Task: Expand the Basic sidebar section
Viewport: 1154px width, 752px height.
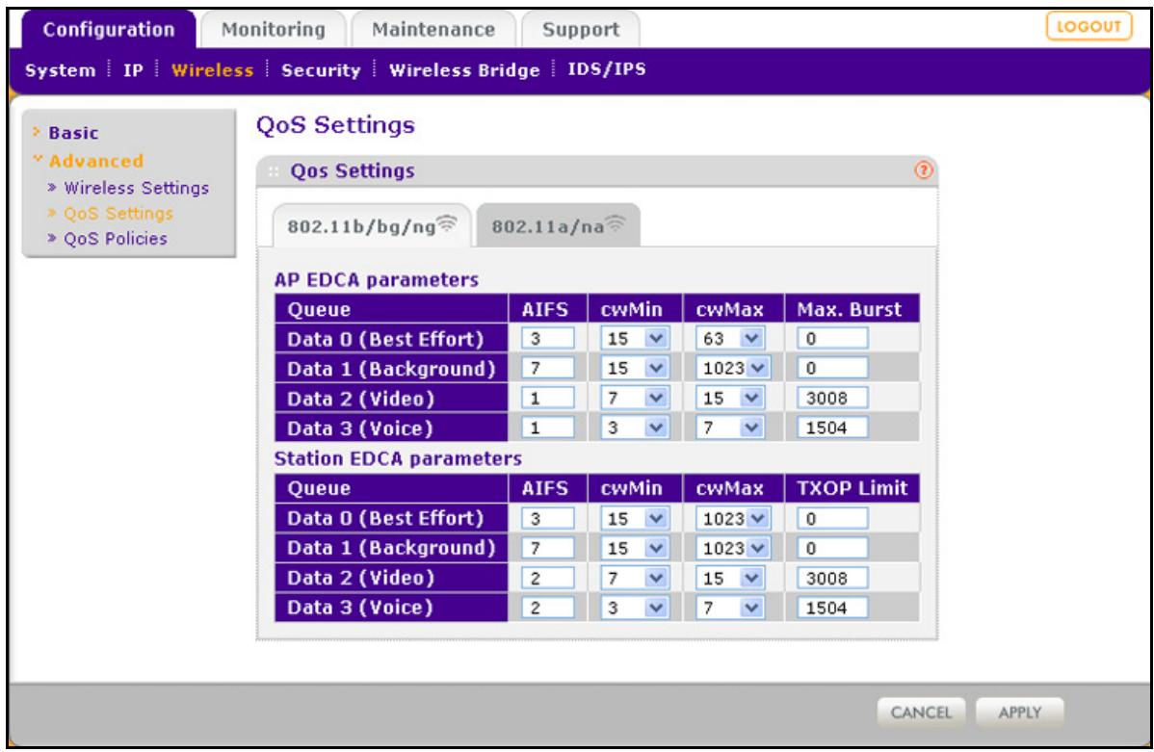Action: (73, 133)
